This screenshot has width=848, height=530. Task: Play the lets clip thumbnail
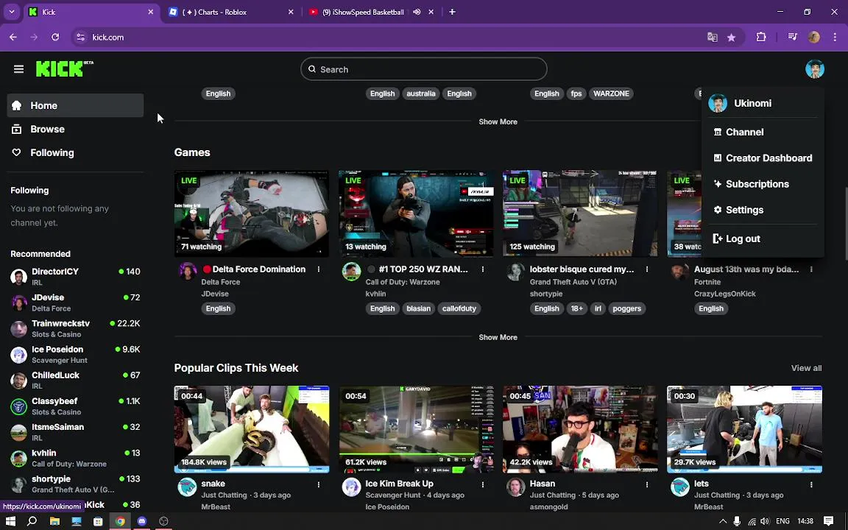click(745, 429)
